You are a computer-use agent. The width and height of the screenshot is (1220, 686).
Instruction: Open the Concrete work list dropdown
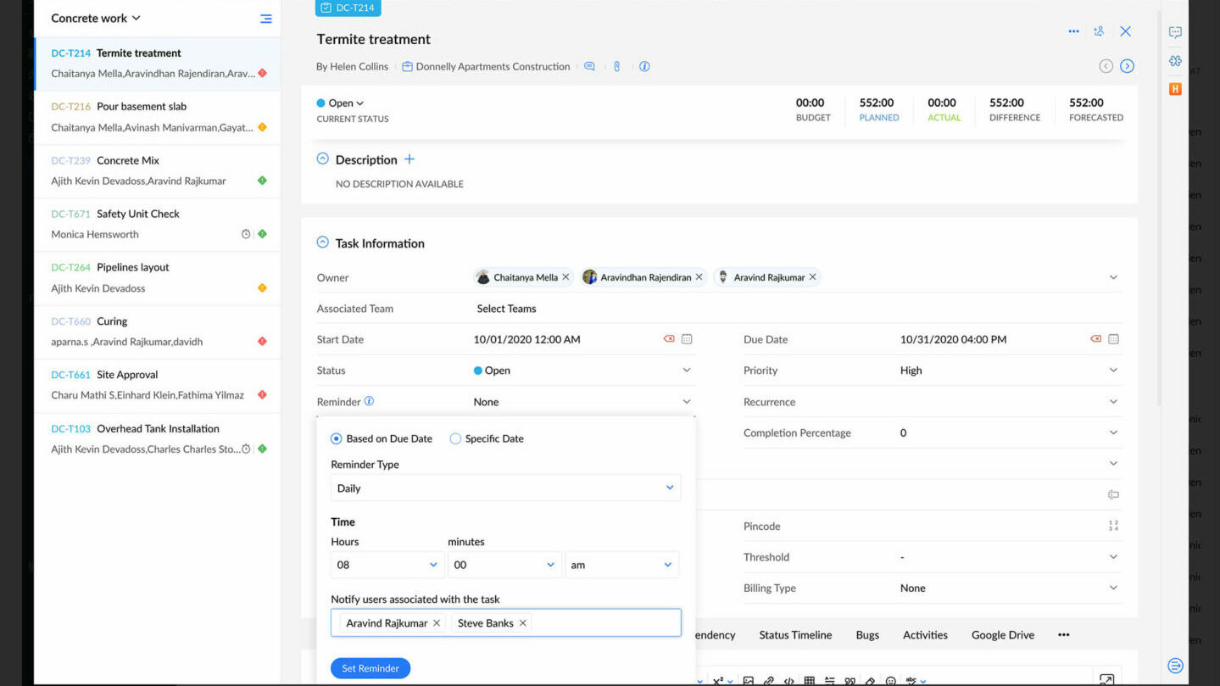[96, 18]
